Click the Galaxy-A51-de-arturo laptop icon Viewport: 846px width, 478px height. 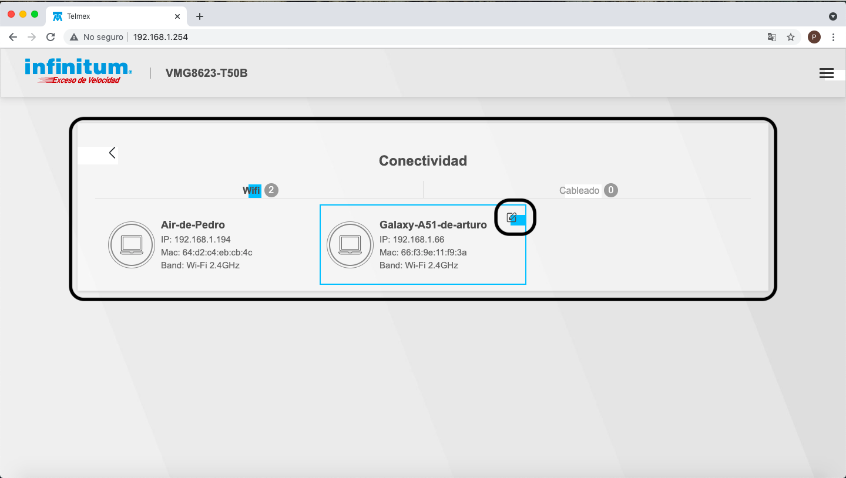[x=350, y=244]
